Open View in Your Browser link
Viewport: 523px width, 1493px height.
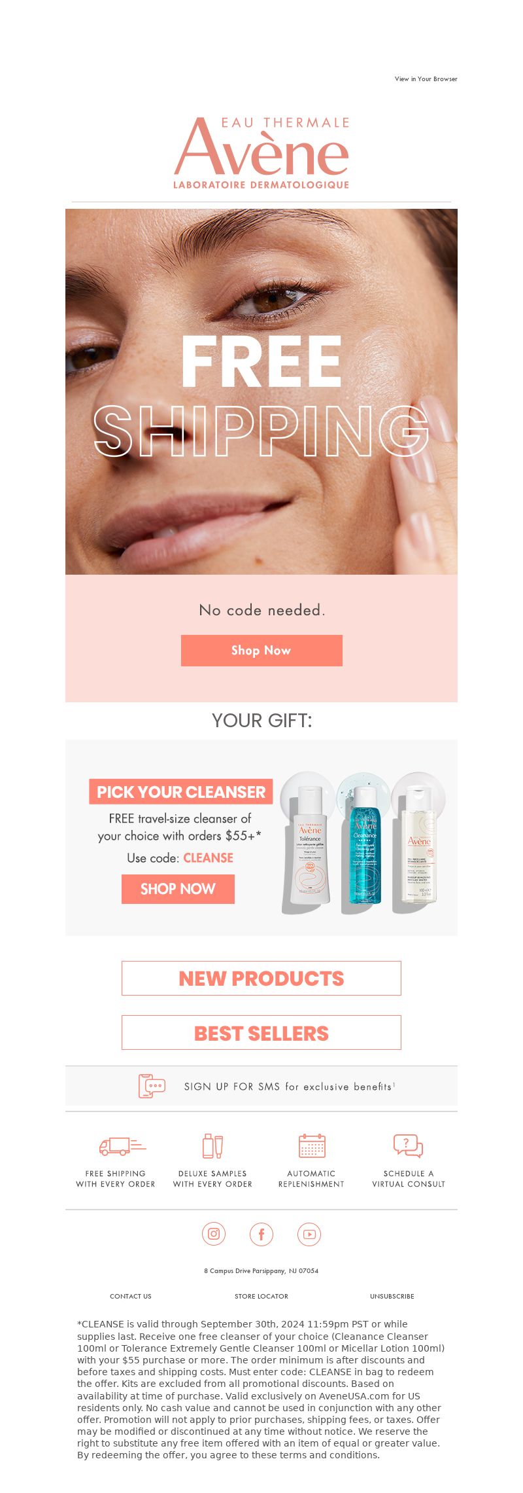coord(426,79)
